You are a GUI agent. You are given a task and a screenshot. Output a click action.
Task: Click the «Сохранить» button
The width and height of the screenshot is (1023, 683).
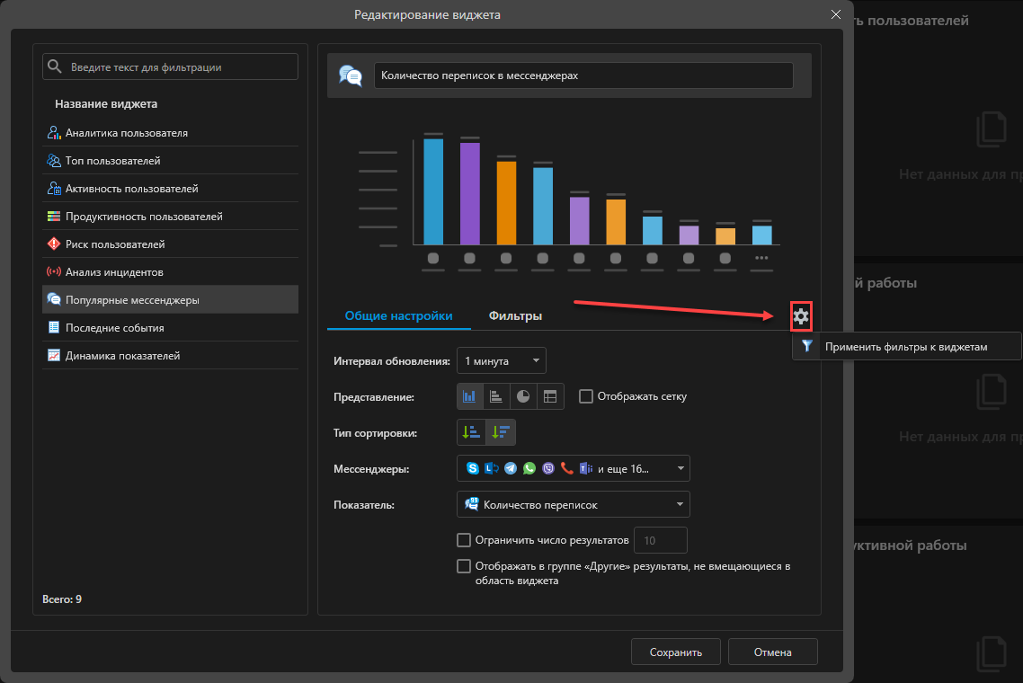point(675,652)
